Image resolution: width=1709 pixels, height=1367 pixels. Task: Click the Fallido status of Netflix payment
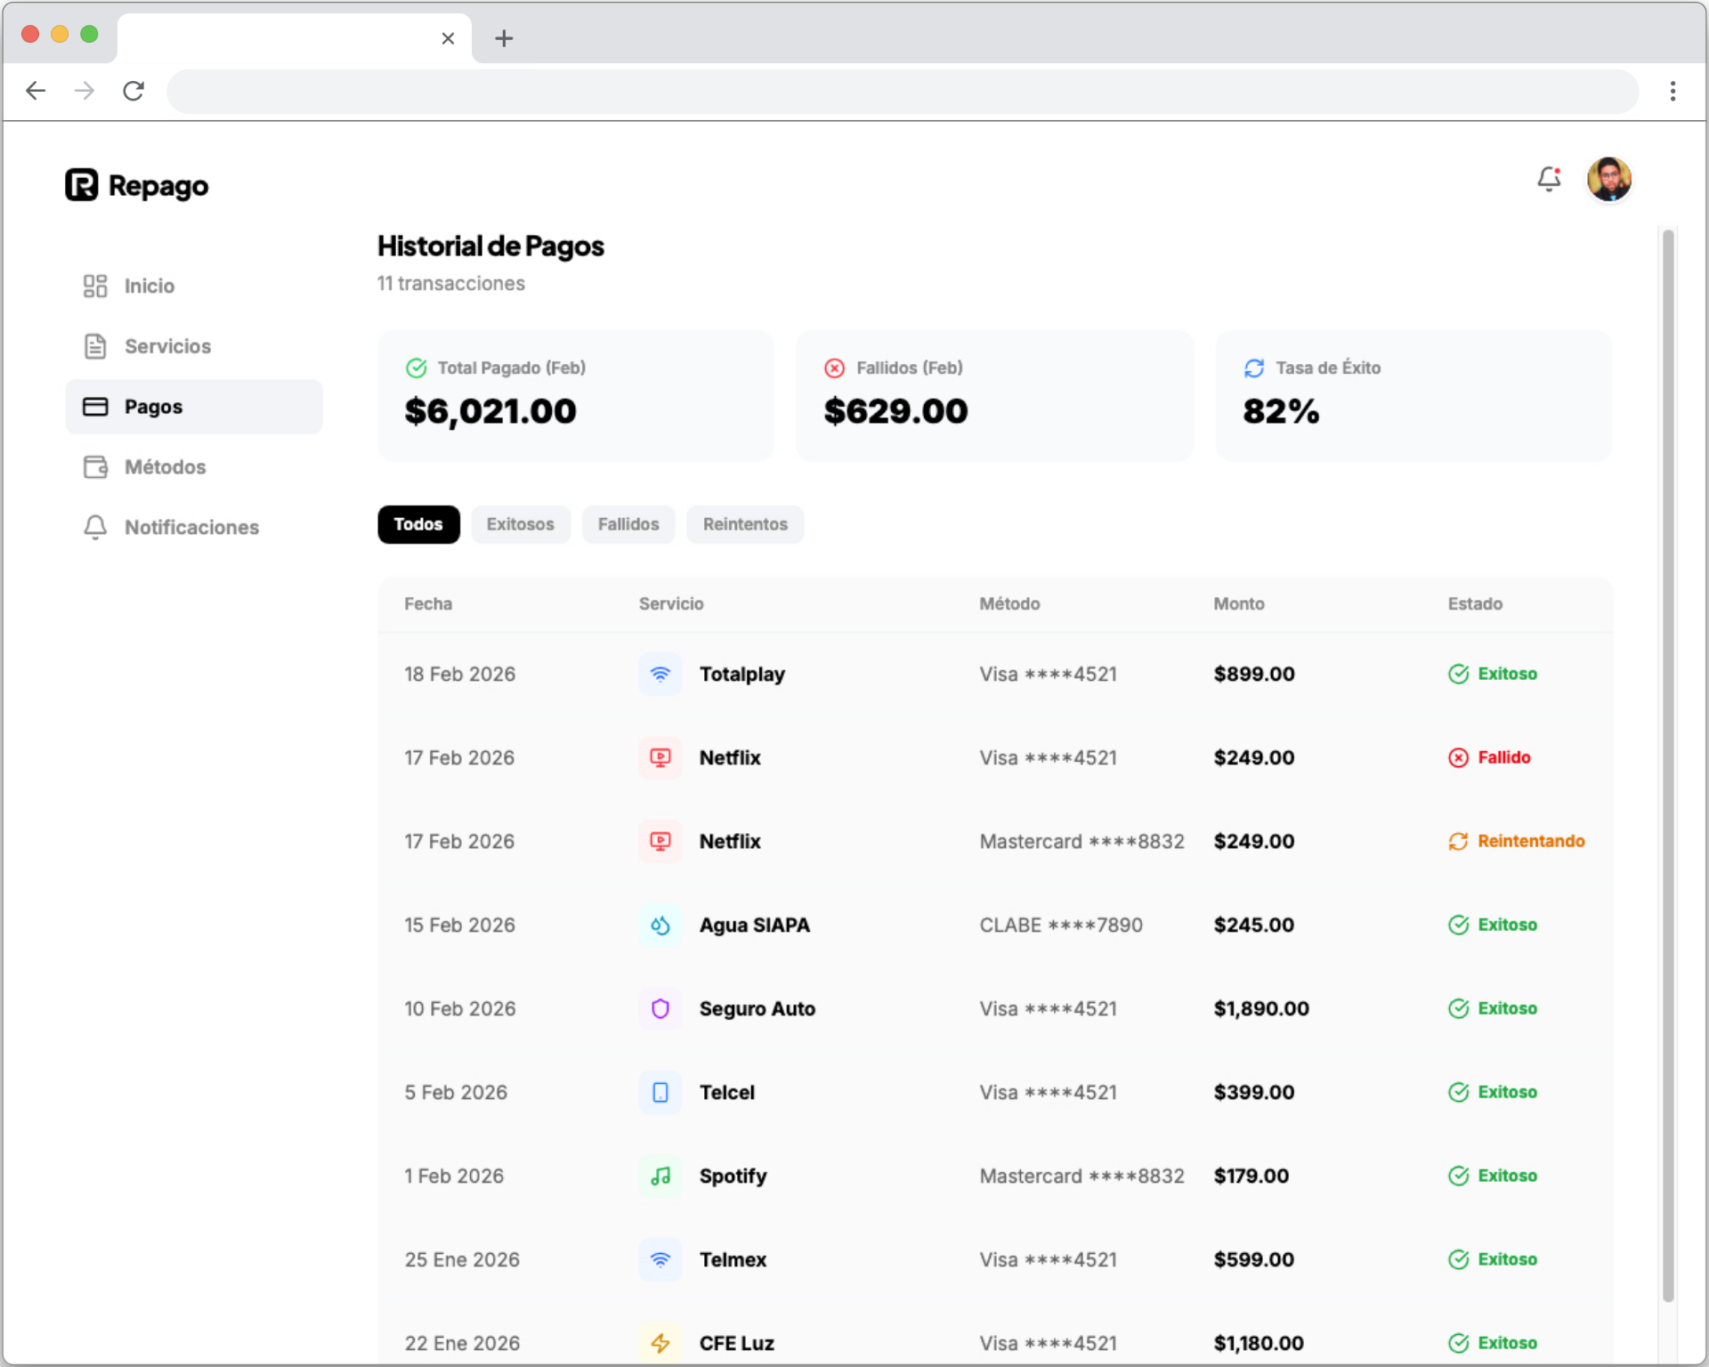(1489, 757)
